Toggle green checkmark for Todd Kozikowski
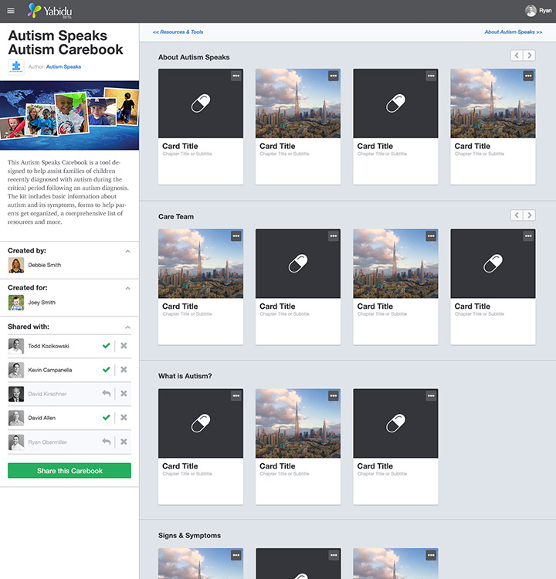 coord(107,346)
